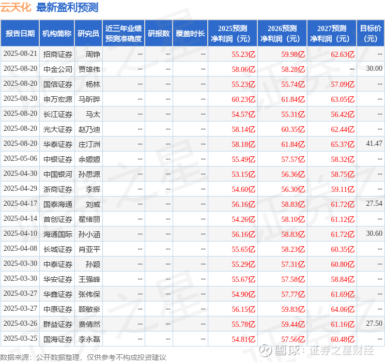Screen dimensions: 385x362
Task: Click analyst name 肖亚平
Action: 89,249
